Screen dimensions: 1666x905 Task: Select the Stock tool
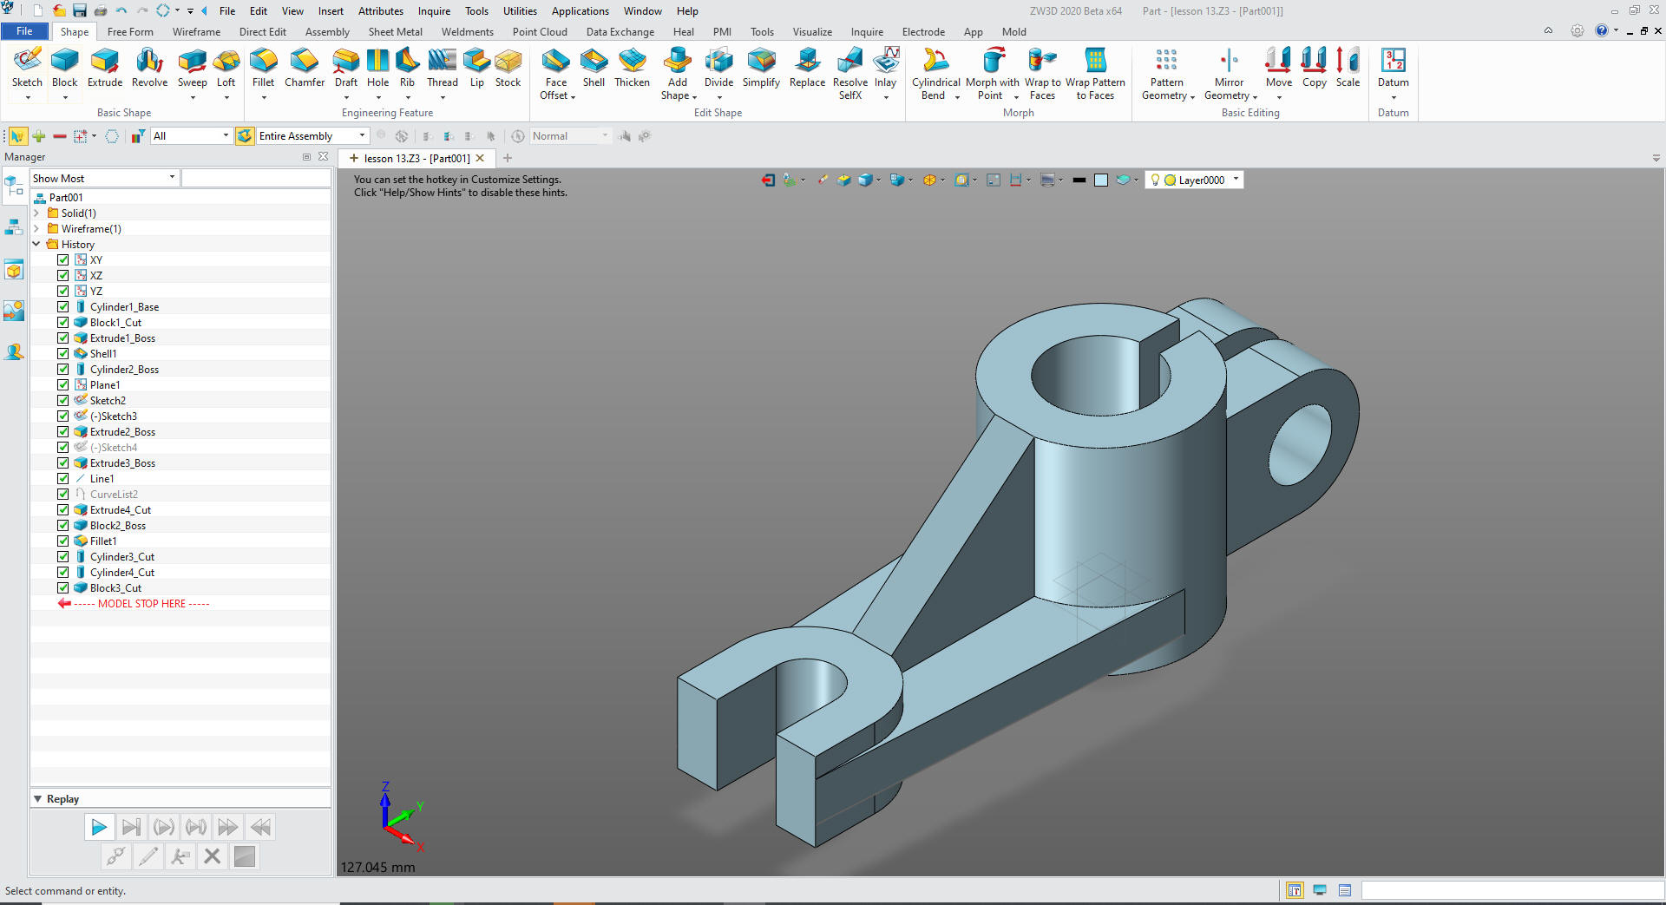click(x=508, y=68)
